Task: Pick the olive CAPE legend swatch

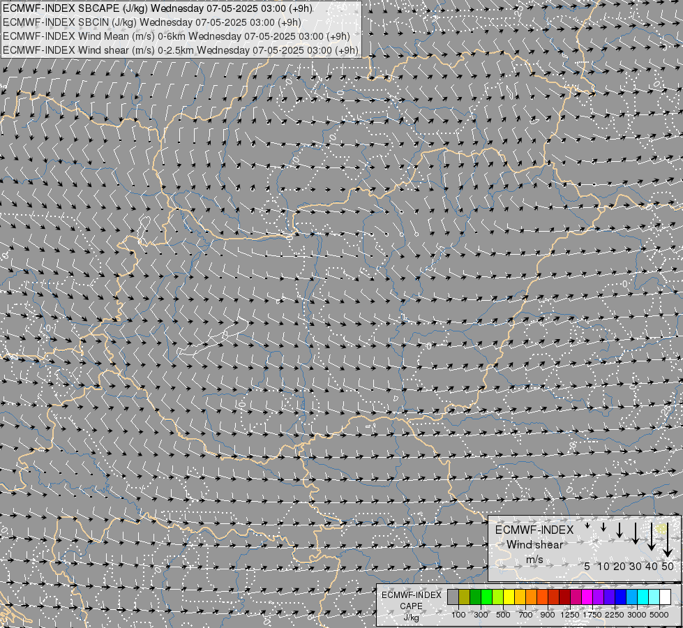Action: point(465,597)
